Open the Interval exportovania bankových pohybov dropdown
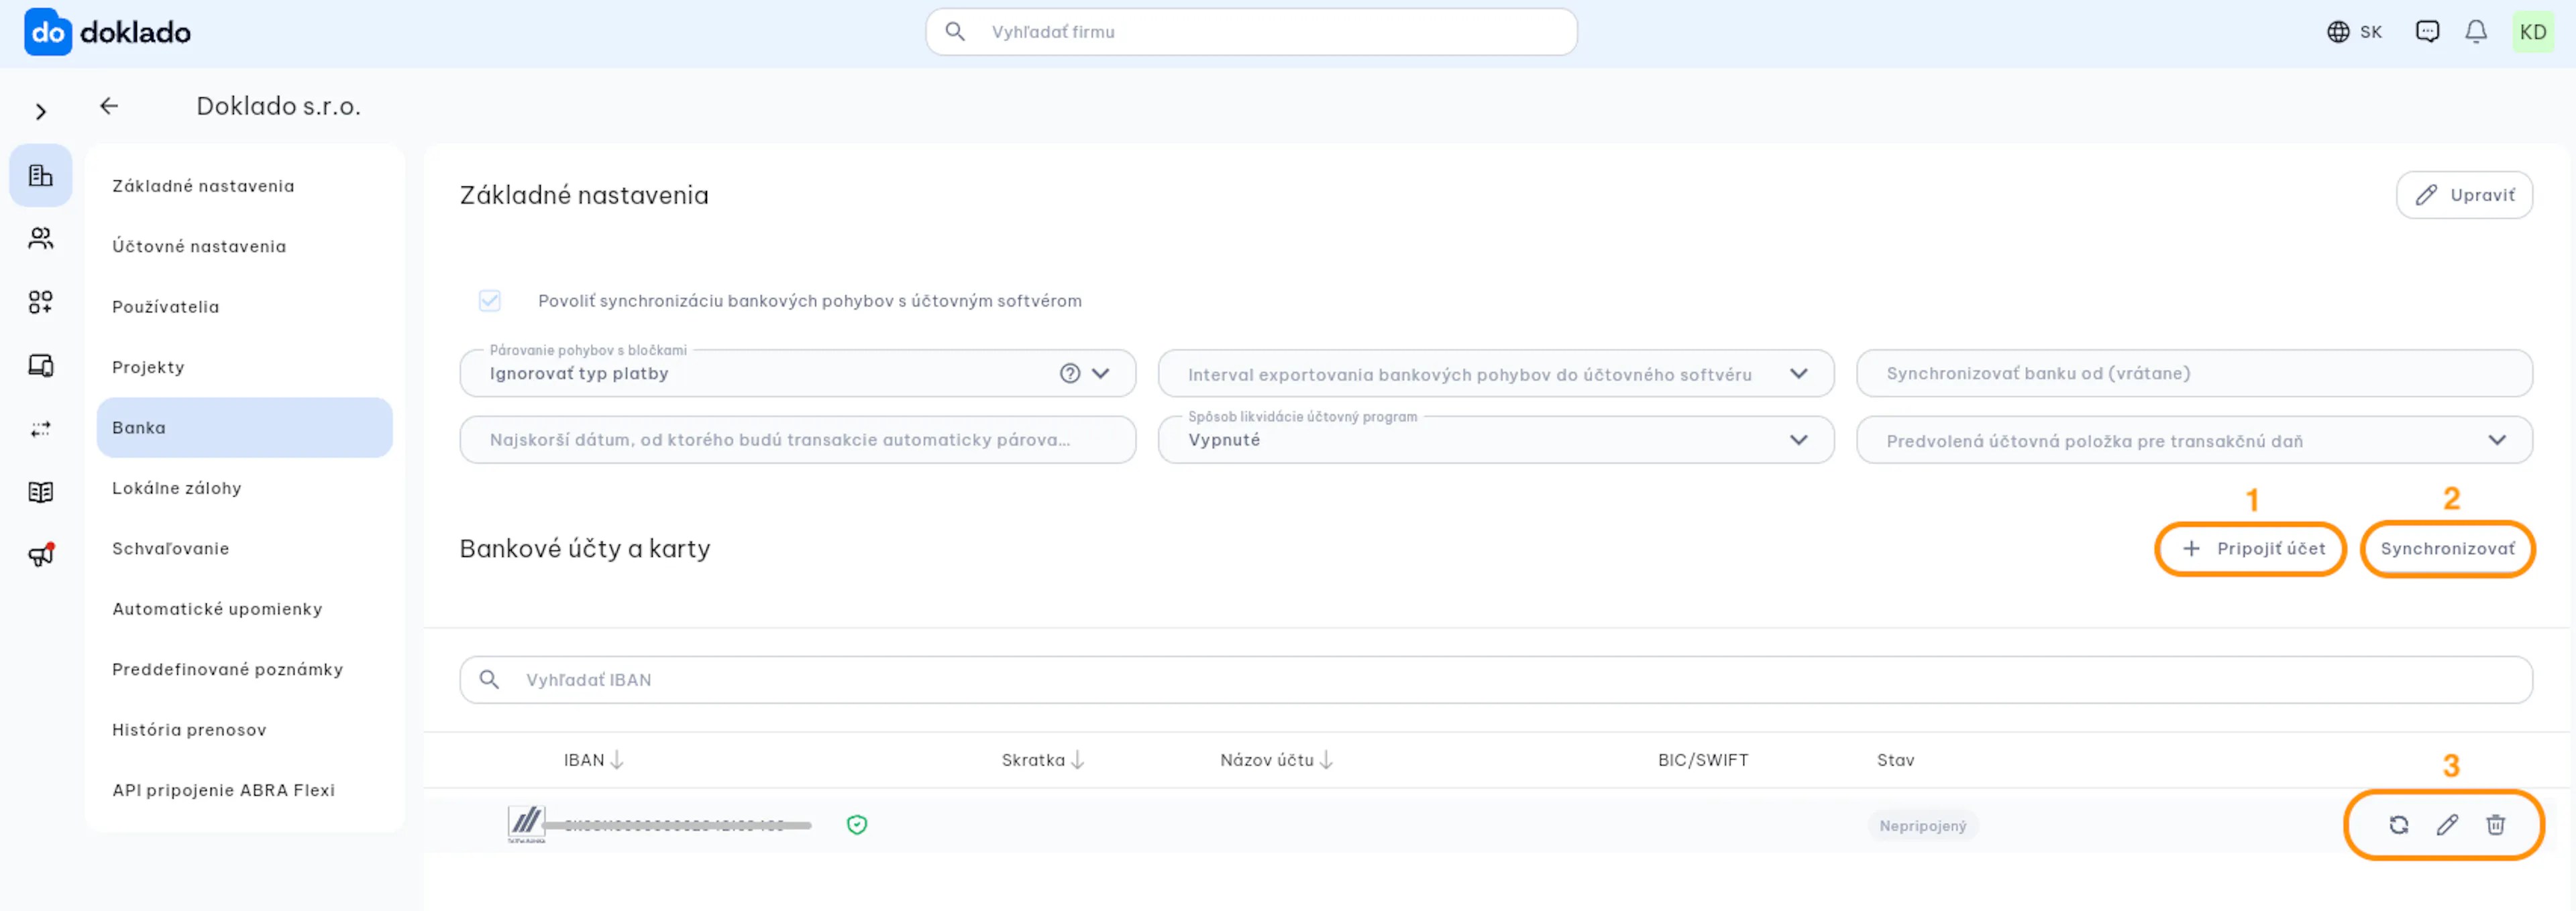 pyautogui.click(x=1495, y=373)
